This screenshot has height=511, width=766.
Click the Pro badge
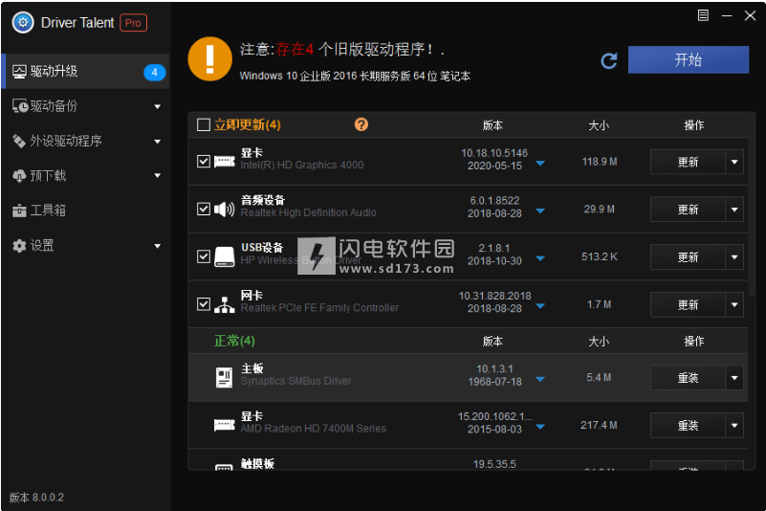coord(133,23)
